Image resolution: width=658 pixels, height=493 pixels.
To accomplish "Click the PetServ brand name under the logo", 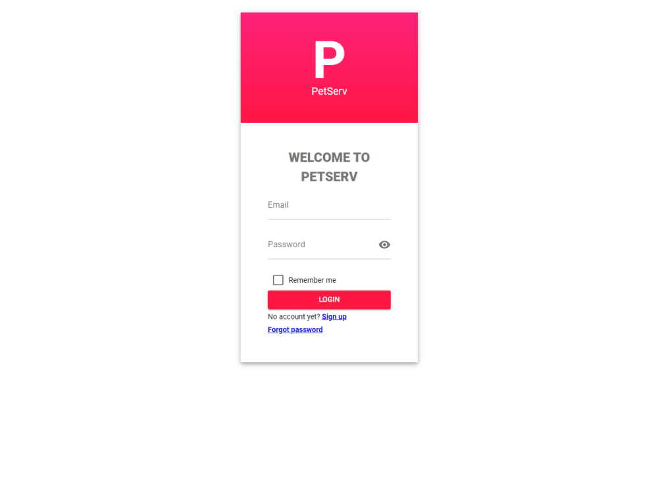I will 329,91.
